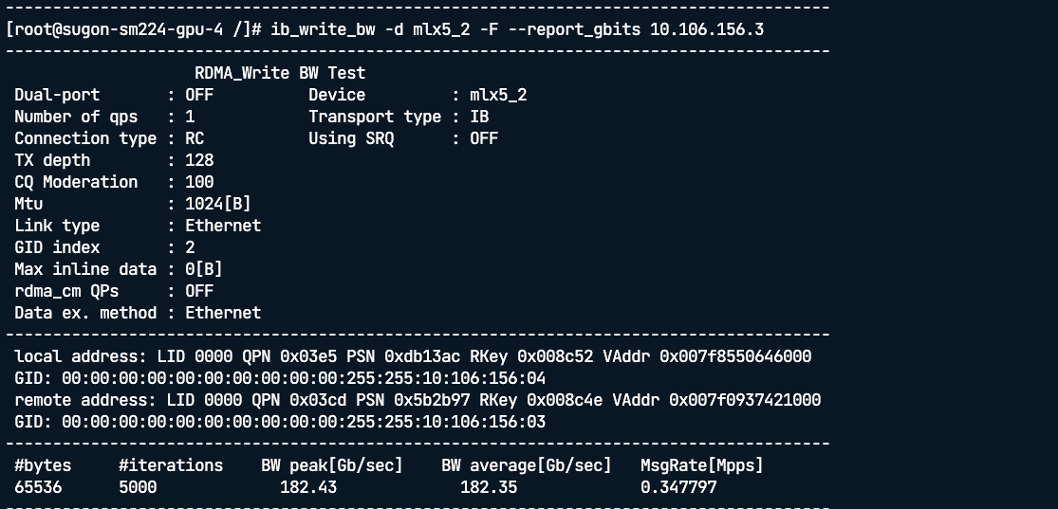
Task: Click the Device value mlx5_2
Action: tap(498, 95)
